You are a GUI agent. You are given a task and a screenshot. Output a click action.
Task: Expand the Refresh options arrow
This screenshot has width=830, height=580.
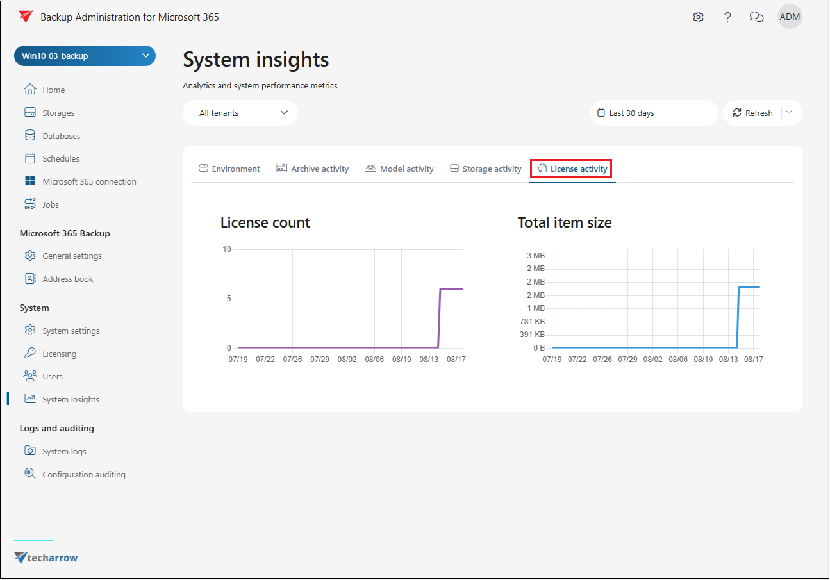click(x=790, y=113)
